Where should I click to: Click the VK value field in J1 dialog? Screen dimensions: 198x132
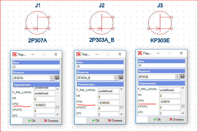[x=44, y=99]
